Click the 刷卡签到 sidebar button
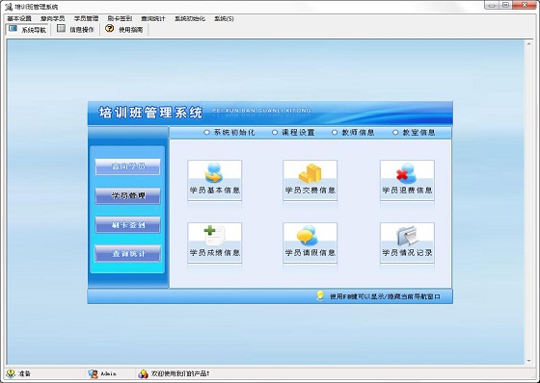Viewport: 540px width, 383px height. pos(127,225)
